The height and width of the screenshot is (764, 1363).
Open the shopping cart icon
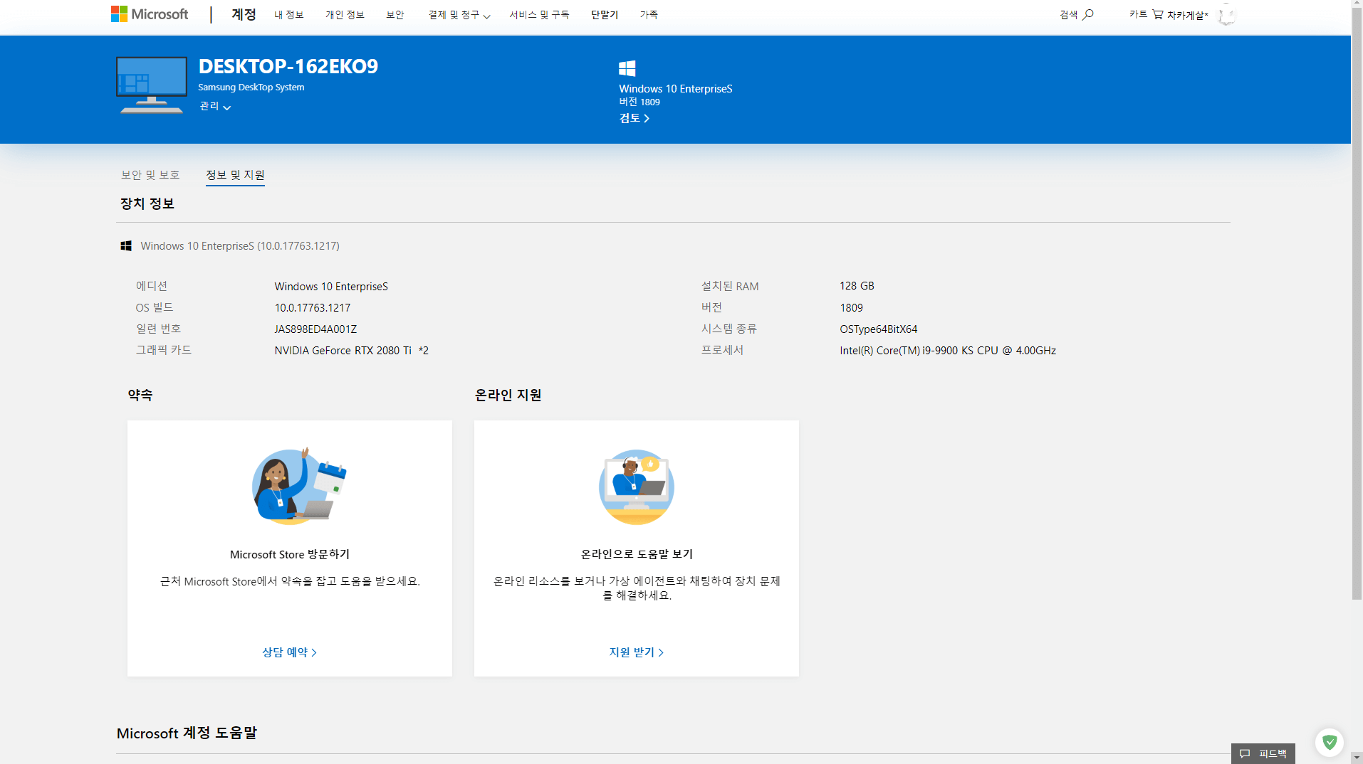click(x=1158, y=14)
